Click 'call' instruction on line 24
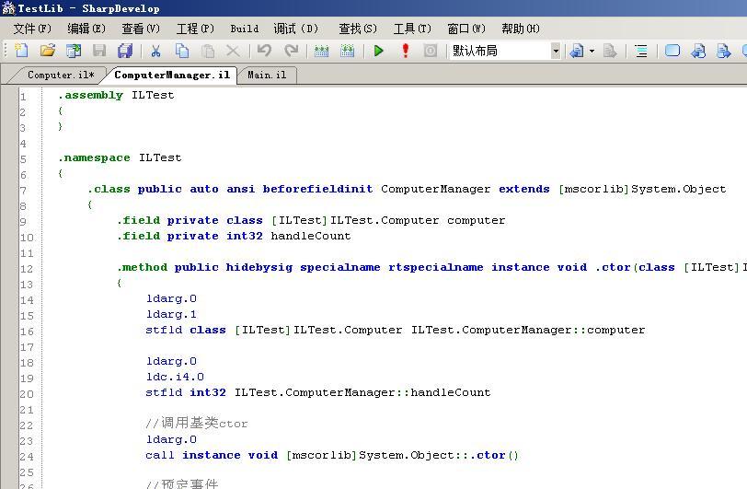 tap(159, 455)
